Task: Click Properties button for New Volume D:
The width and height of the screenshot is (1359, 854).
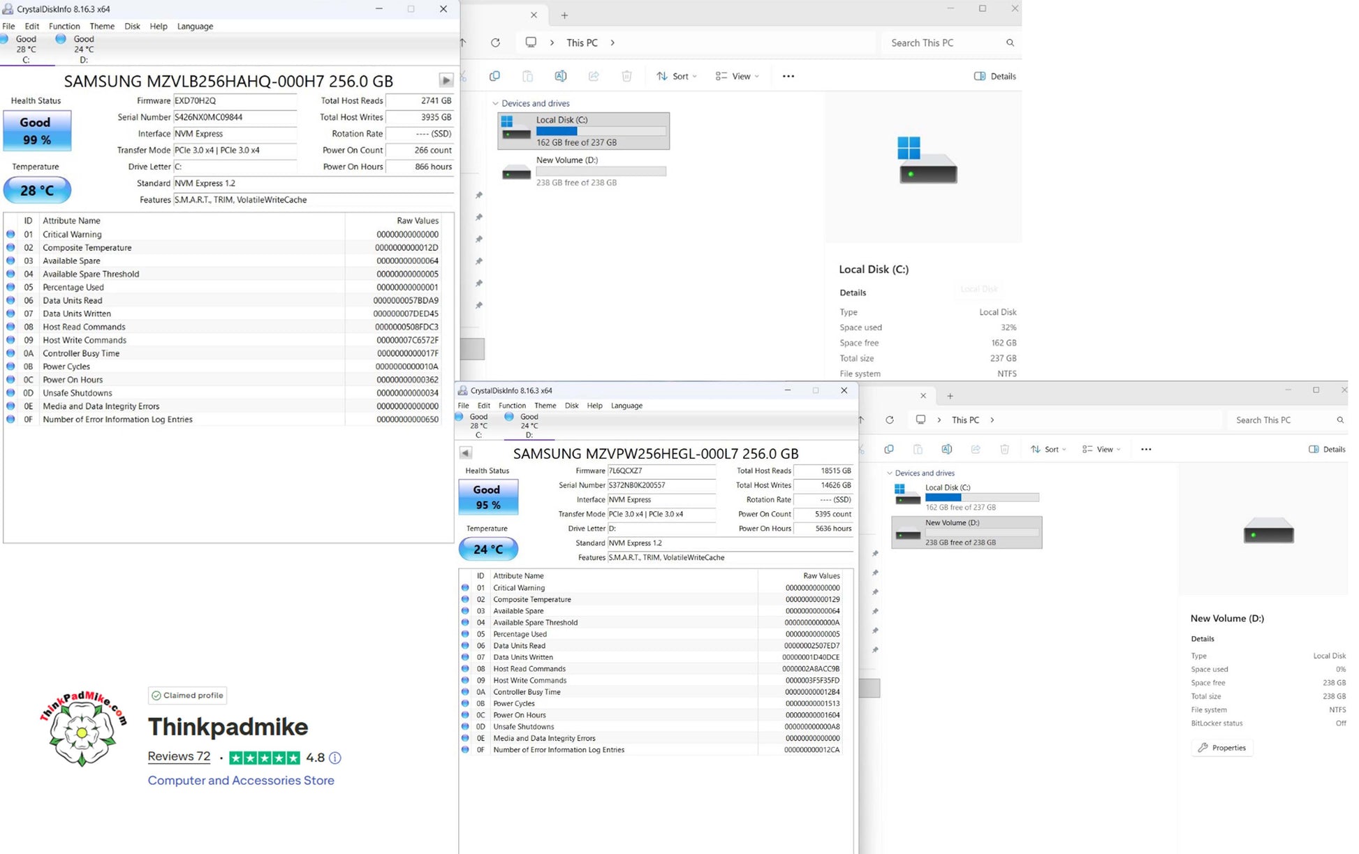Action: click(x=1222, y=748)
